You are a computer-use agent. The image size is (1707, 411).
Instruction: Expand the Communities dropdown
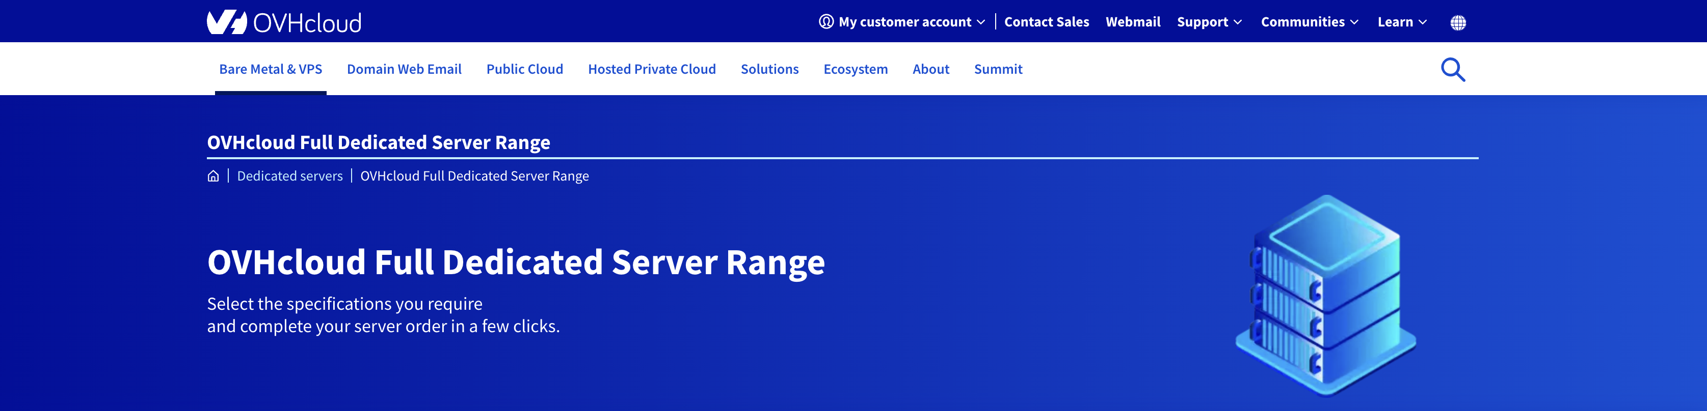point(1310,22)
